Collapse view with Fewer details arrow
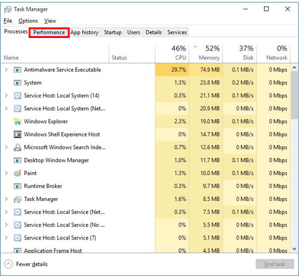 tap(9, 264)
